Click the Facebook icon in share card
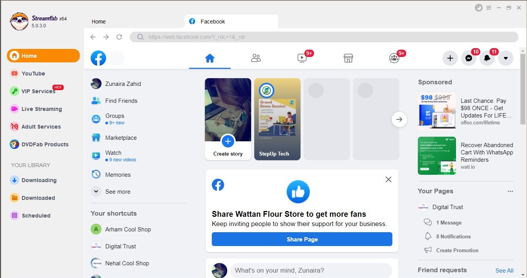527x278 pixels. [x=218, y=185]
